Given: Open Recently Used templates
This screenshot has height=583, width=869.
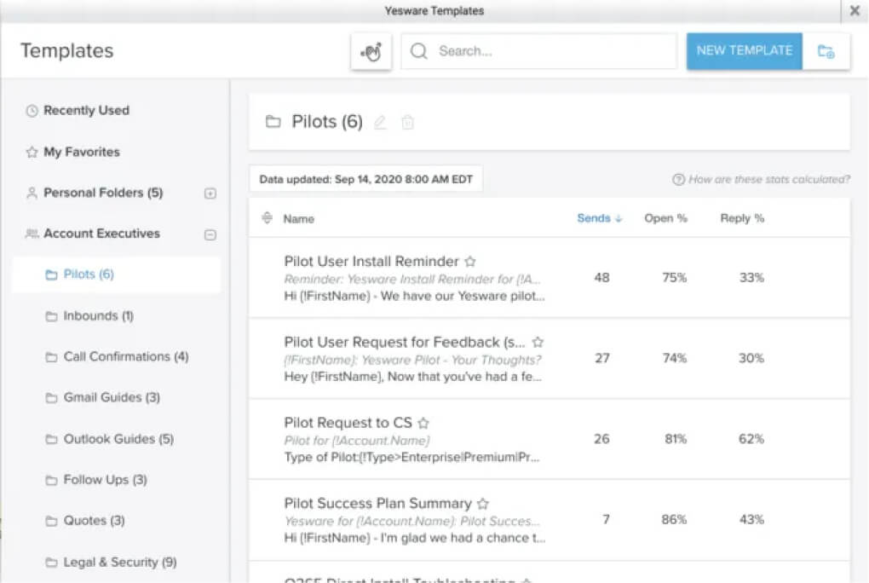Looking at the screenshot, I should click(86, 111).
